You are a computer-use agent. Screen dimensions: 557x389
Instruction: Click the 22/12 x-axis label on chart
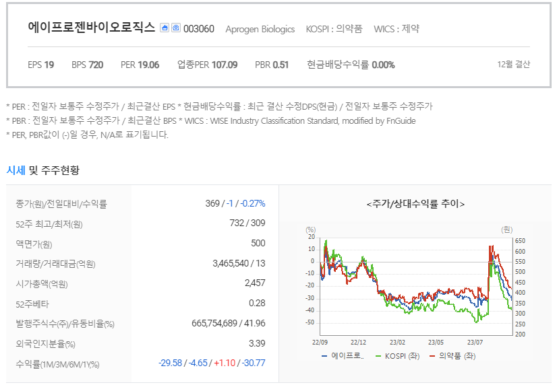(x=358, y=343)
